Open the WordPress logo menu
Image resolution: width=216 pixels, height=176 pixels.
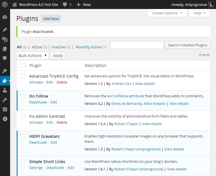(5, 4)
